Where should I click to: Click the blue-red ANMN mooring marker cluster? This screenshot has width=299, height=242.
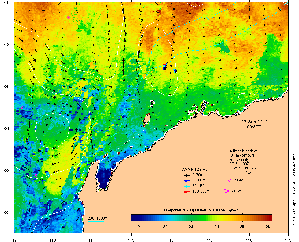click(x=165, y=66)
